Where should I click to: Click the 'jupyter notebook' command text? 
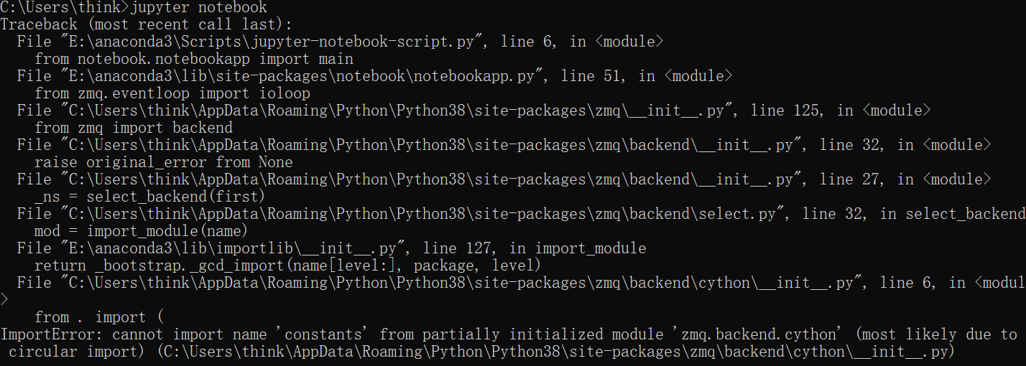198,8
